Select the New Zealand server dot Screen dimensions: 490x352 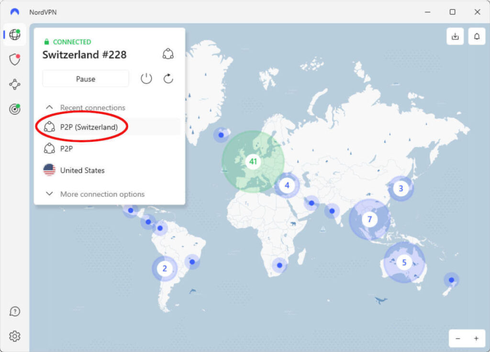(x=451, y=280)
